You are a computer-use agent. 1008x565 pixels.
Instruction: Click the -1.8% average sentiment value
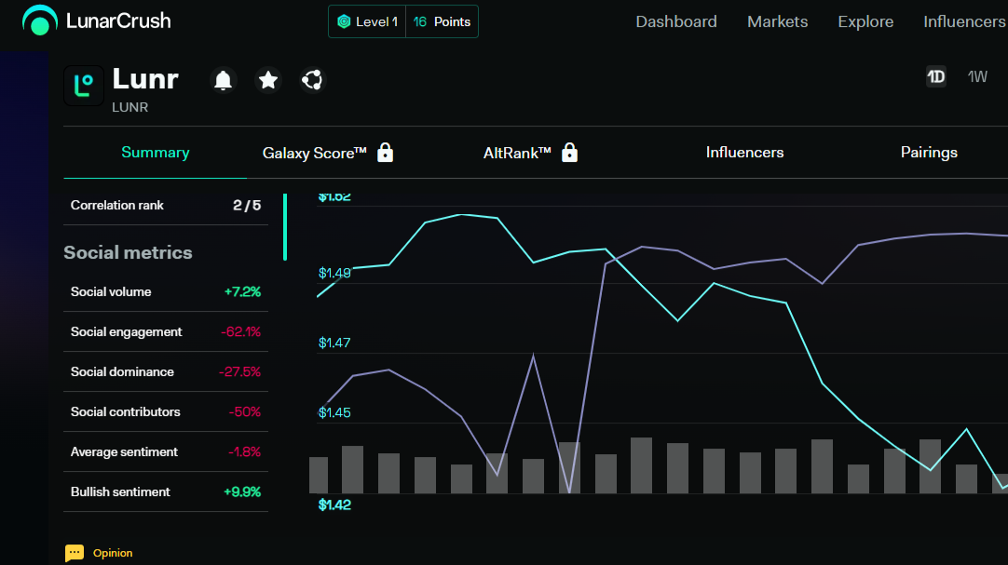[244, 452]
